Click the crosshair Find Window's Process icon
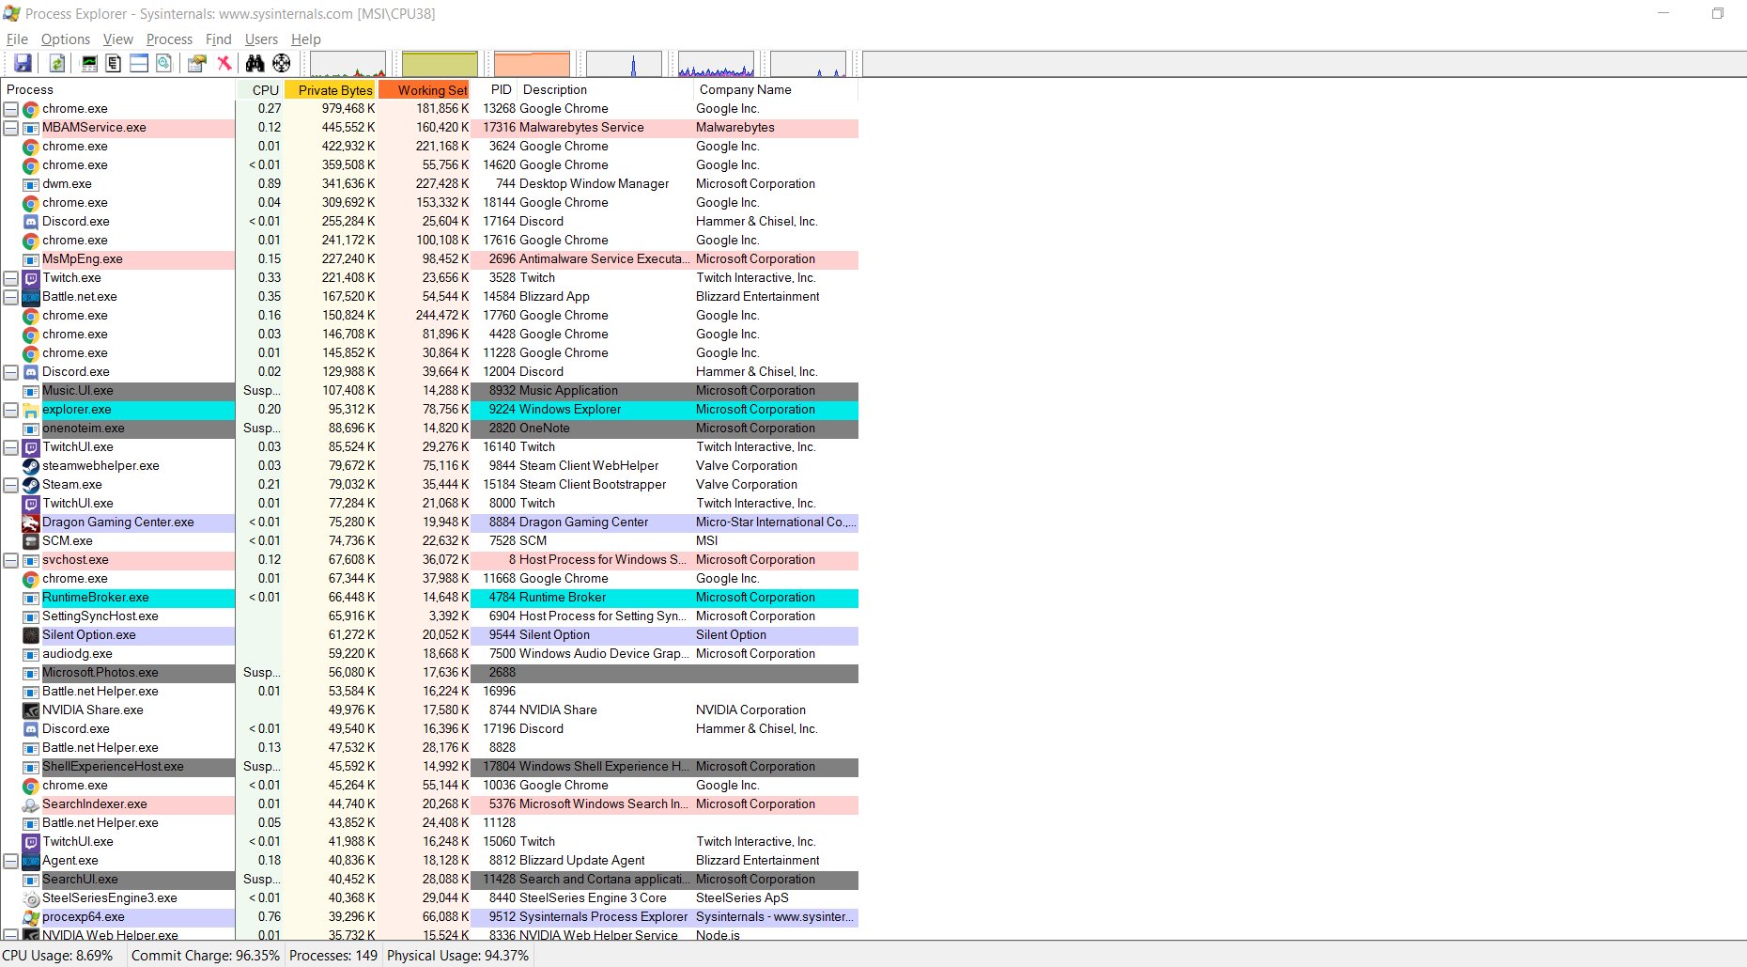This screenshot has height=967, width=1747. click(282, 63)
